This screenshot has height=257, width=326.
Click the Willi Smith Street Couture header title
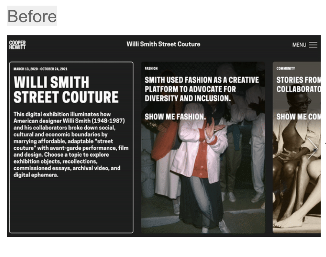click(163, 44)
